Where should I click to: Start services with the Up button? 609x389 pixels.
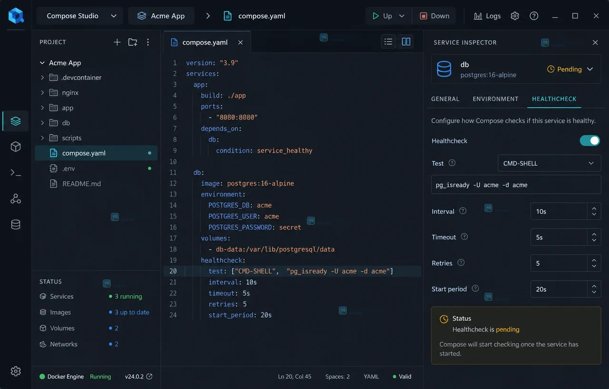click(x=382, y=16)
